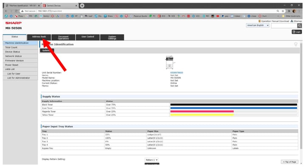Open the PayPal bookmark
The width and height of the screenshot is (305, 167).
tap(225, 16)
